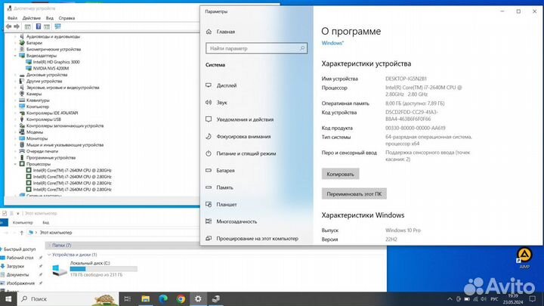Select Звуковые, игровые и видеоустройства label
The height and width of the screenshot is (306, 544).
coord(63,88)
